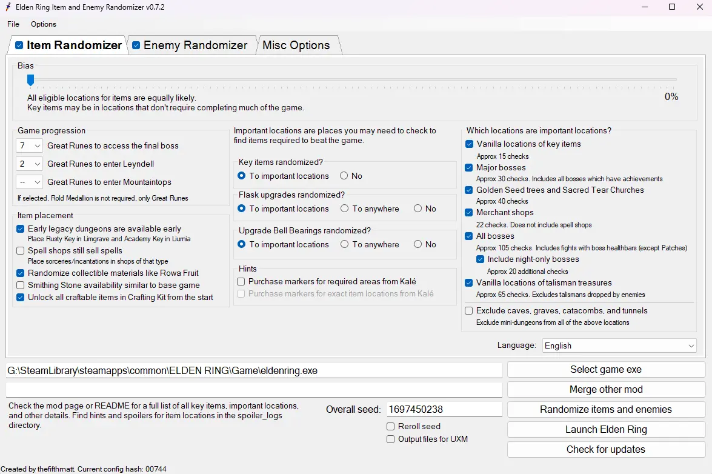Expand the Great Runes to enter Mountaintops dropdown

pos(29,182)
